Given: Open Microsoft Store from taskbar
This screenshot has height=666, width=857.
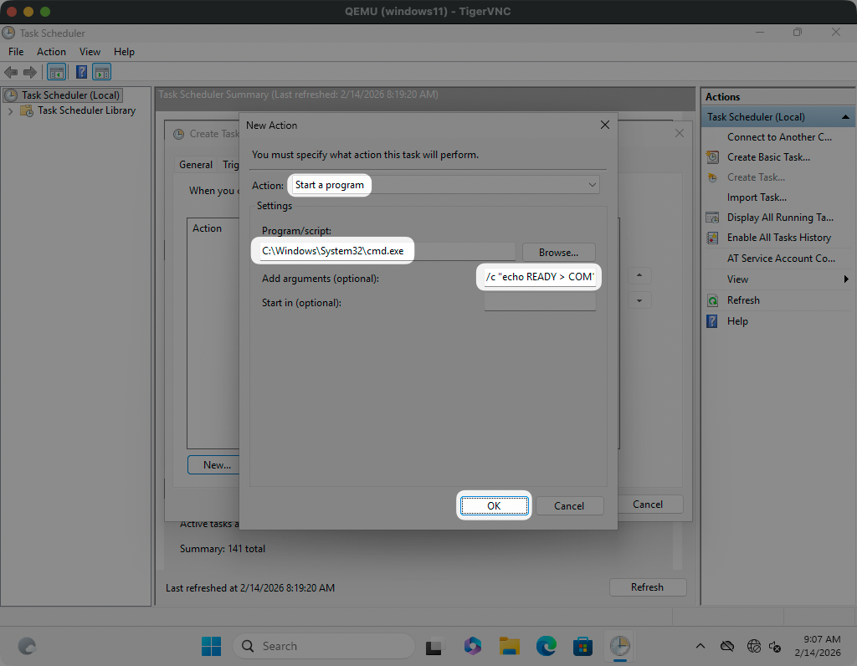Looking at the screenshot, I should click(x=582, y=646).
